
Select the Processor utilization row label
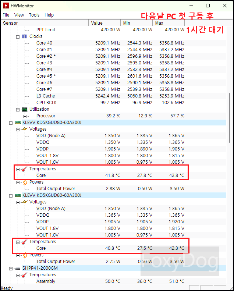click(x=46, y=116)
